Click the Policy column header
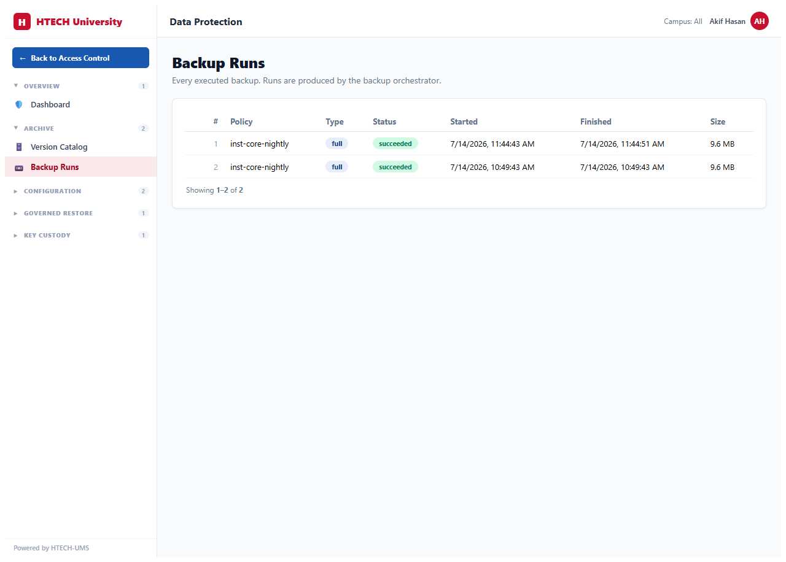The height and width of the screenshot is (562, 786). click(x=241, y=121)
